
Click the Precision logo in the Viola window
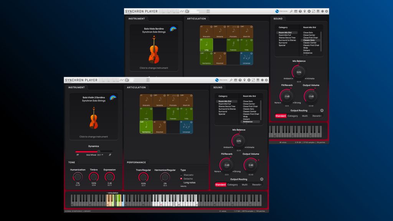click(281, 11)
